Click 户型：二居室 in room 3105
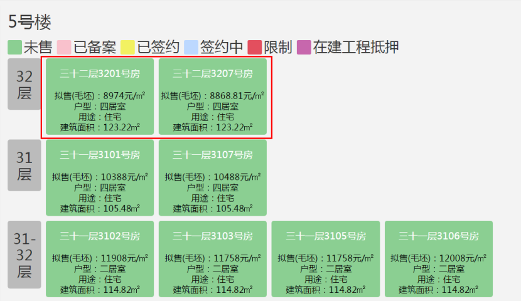The width and height of the screenshot is (521, 301). coord(326,269)
